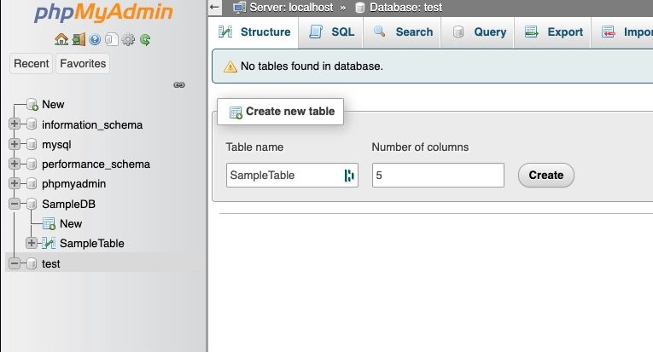Click the log out door icon

click(79, 39)
